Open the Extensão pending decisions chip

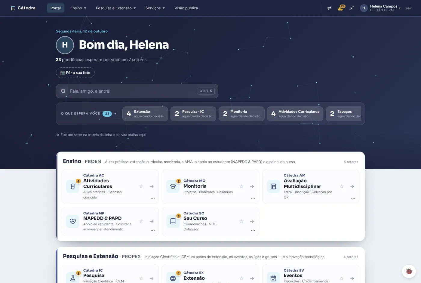(x=145, y=114)
